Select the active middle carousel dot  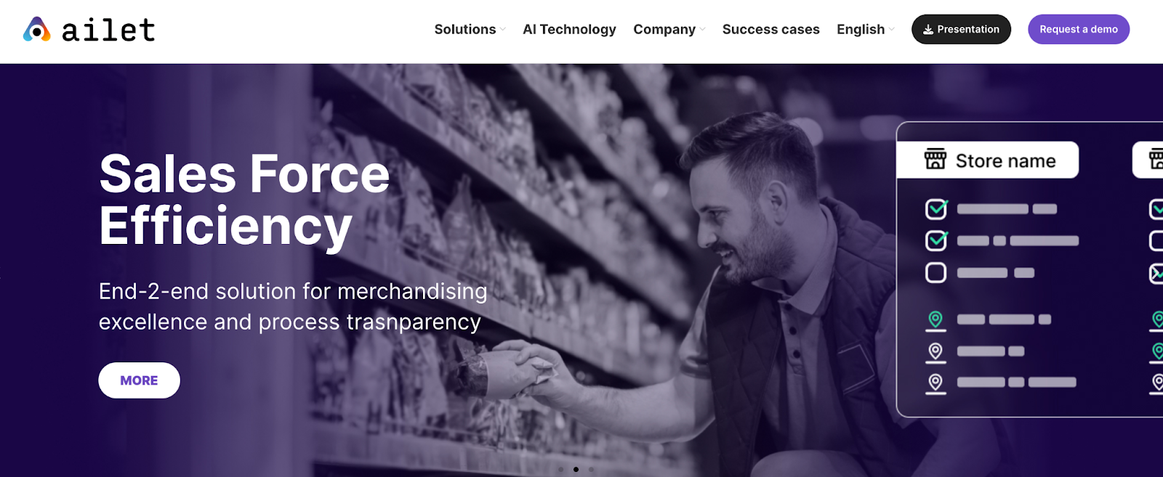tap(576, 470)
